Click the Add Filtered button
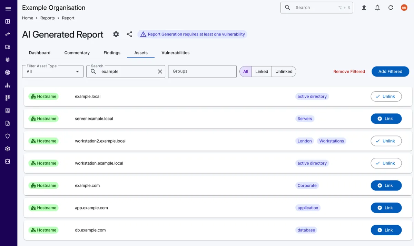 pos(390,72)
